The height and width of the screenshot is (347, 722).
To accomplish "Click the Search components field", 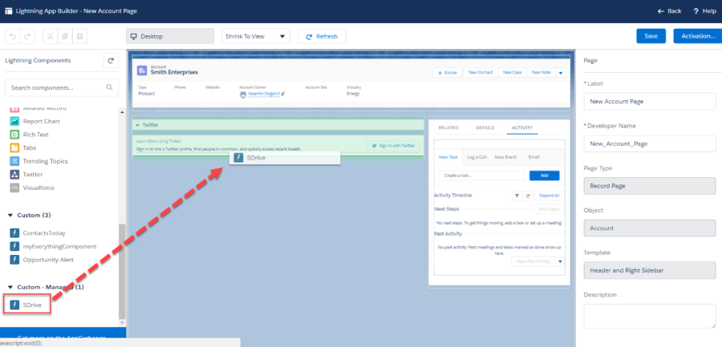I will click(x=55, y=87).
